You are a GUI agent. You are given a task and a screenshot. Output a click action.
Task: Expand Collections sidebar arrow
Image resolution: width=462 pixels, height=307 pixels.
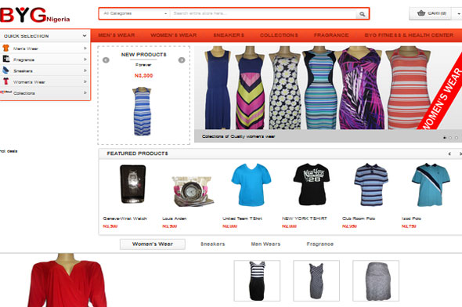(85, 92)
